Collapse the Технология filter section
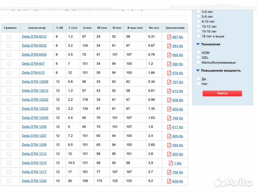 pyautogui.click(x=198, y=44)
